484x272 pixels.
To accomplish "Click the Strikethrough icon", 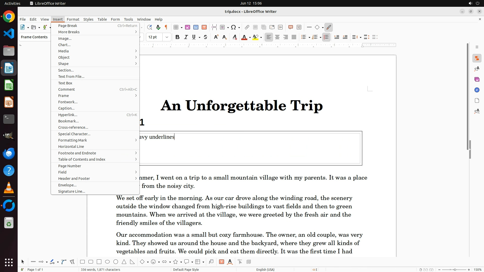I will (x=205, y=37).
